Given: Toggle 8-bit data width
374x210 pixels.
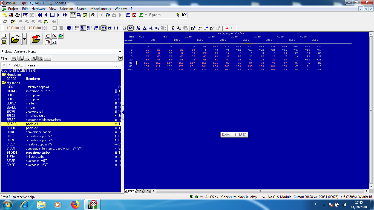Looking at the screenshot, I should (77, 28).
